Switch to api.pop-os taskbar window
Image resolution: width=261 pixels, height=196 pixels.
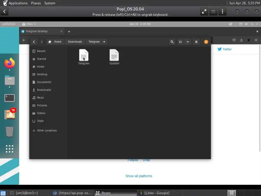click(x=73, y=193)
